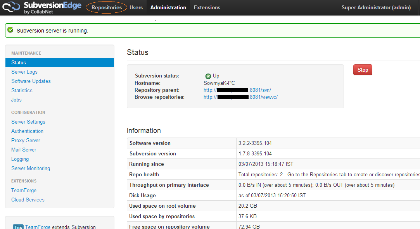
Task: Click the green Up status icon
Action: [208, 76]
